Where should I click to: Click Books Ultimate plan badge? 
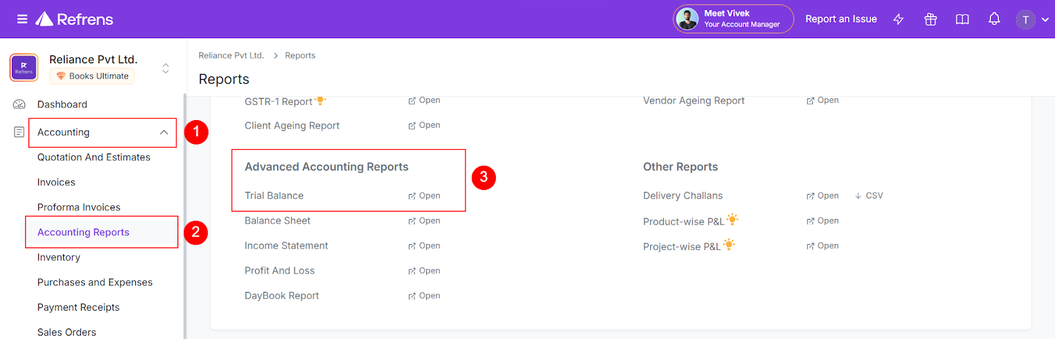click(x=92, y=76)
